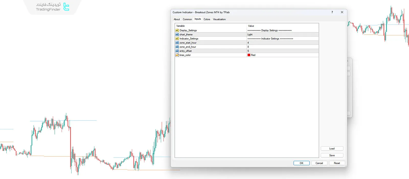Select the chart_theme value Light
This screenshot has height=179, width=409.
(x=250, y=34)
